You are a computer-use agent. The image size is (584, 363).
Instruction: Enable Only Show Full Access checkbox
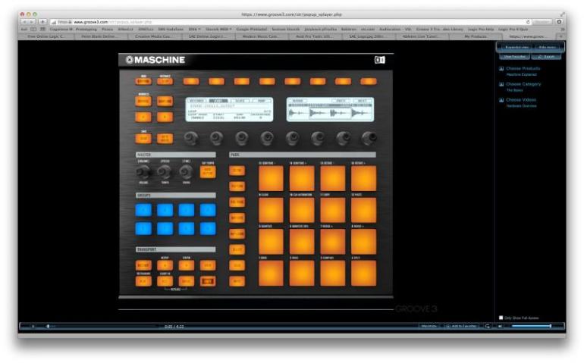coord(501,318)
